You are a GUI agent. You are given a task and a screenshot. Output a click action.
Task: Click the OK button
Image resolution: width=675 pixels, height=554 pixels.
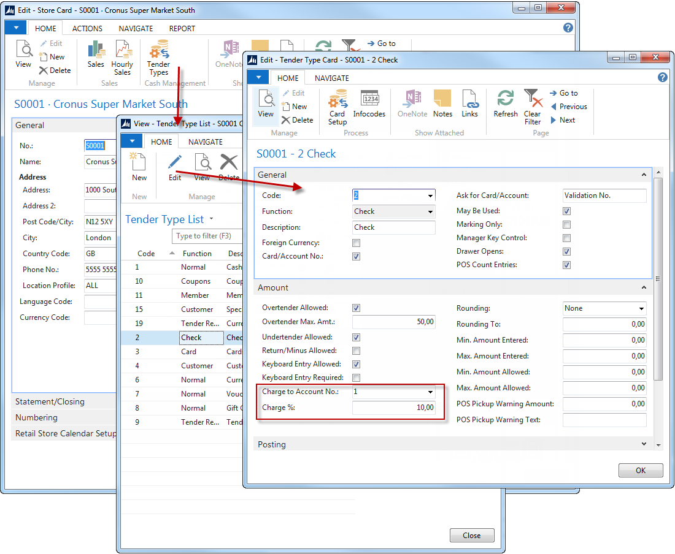[641, 471]
